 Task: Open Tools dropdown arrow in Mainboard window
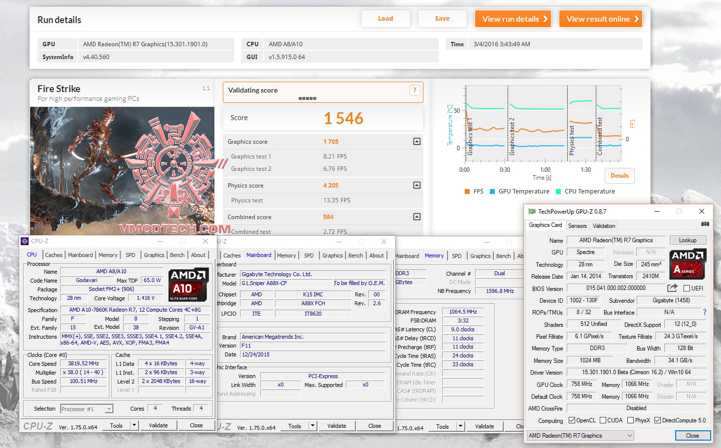(x=312, y=426)
